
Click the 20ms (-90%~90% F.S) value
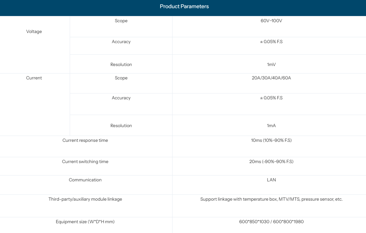271,162
